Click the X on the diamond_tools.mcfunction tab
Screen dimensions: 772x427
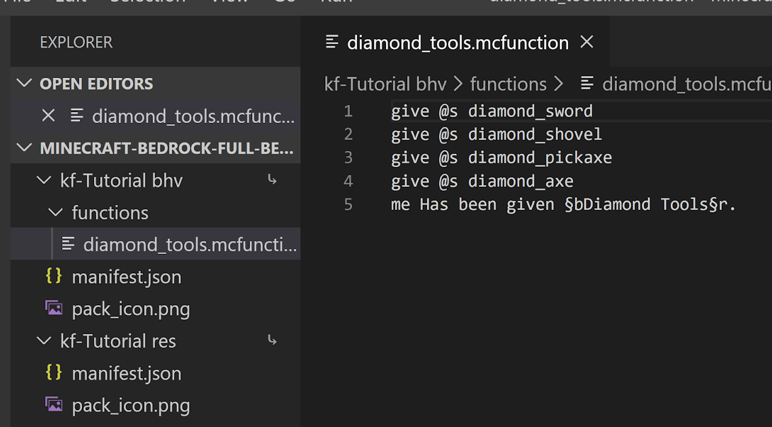pyautogui.click(x=586, y=42)
